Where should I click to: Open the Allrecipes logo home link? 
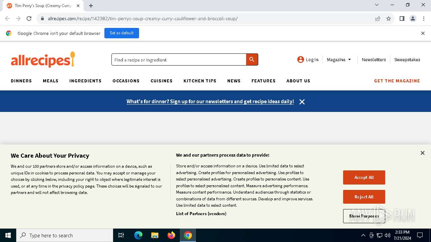click(x=43, y=59)
